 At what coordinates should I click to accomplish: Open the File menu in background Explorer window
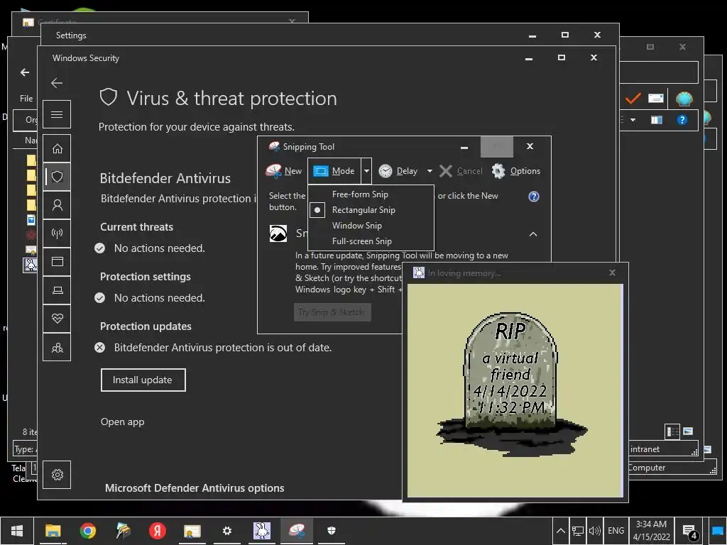click(x=26, y=98)
